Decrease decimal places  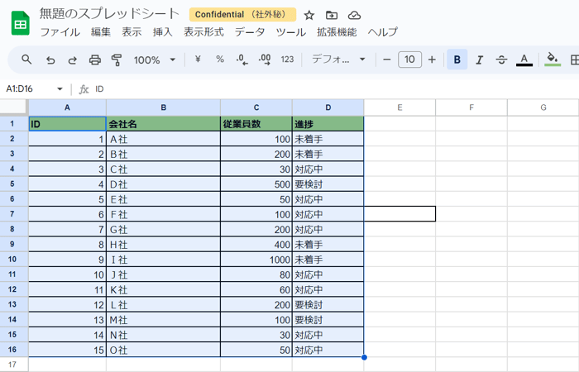click(x=242, y=60)
